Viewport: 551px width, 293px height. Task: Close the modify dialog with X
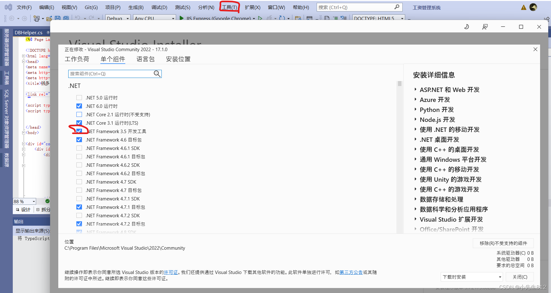535,49
